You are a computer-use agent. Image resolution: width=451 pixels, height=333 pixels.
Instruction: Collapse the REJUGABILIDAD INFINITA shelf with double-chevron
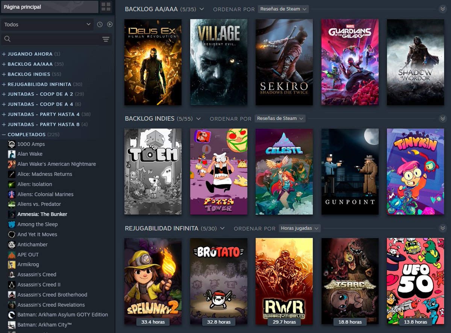[x=442, y=228]
